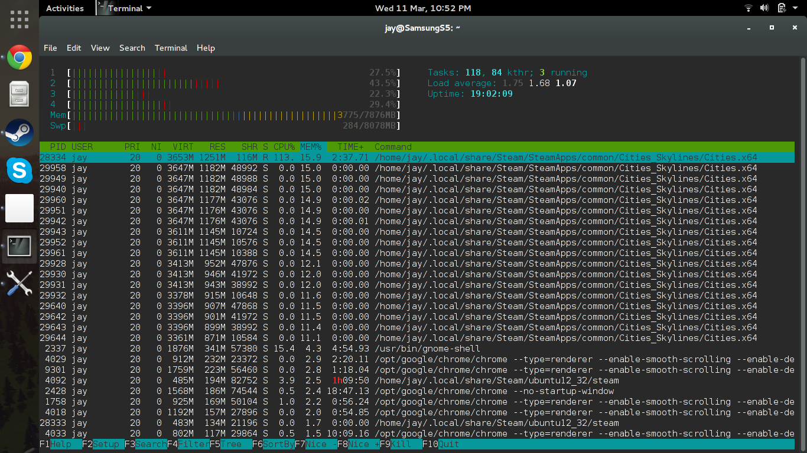807x453 pixels.
Task: Click the F2 Setup function button
Action: (103, 444)
